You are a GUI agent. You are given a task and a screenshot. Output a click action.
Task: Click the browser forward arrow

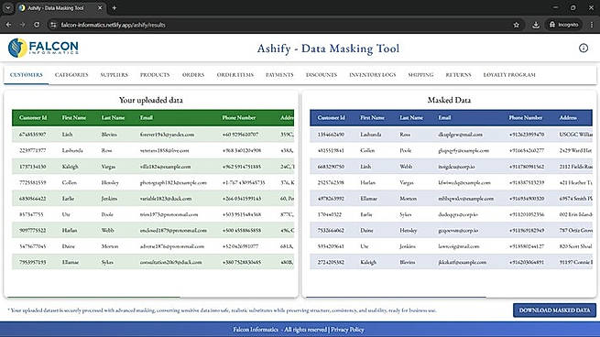coord(23,25)
